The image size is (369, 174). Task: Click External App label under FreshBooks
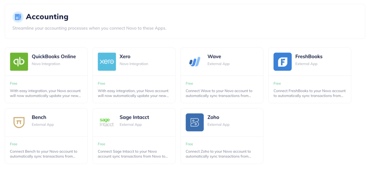coord(306,64)
